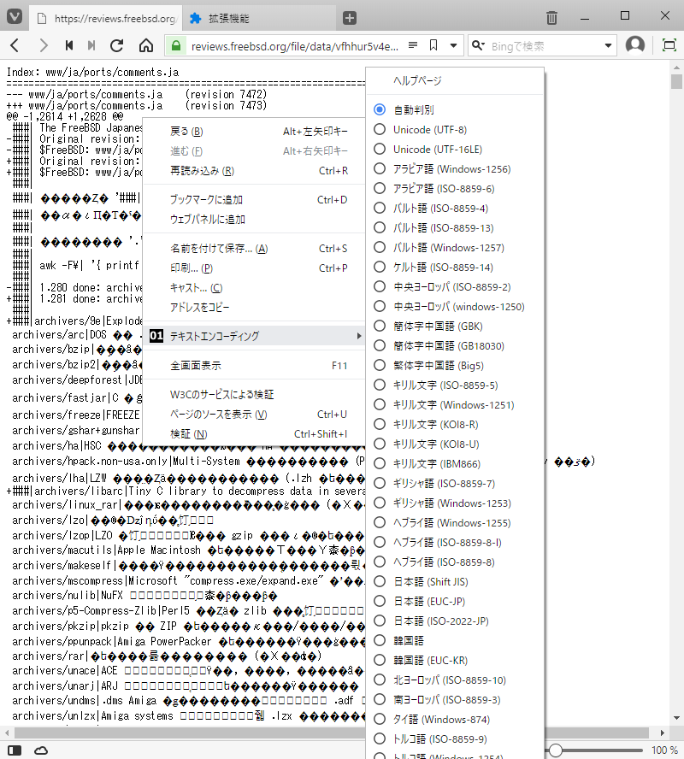Click the 100 % zoom value text
This screenshot has height=759, width=684.
pos(664,750)
